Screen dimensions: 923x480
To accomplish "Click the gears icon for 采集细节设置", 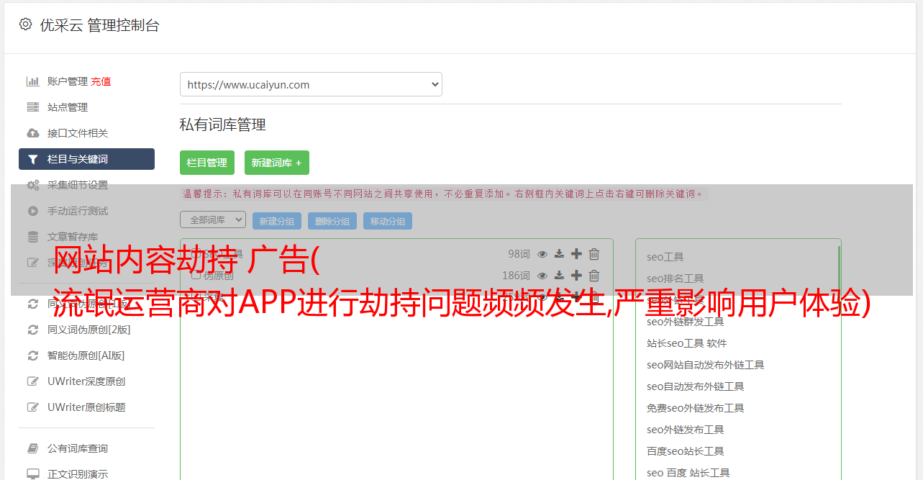I will click(33, 185).
